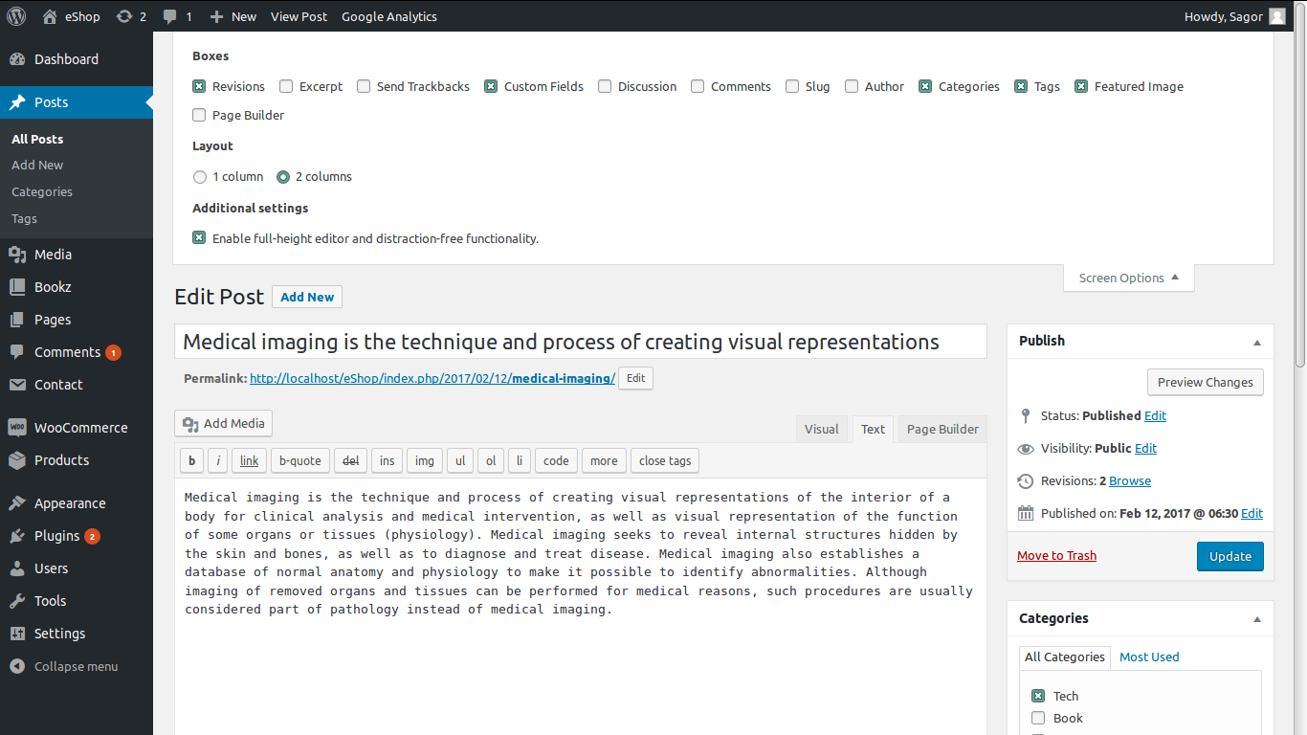
Task: Click the visibility eye icon in Publish box
Action: pyautogui.click(x=1026, y=449)
